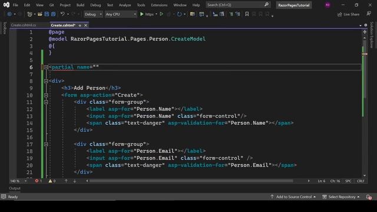Click the Live Share button

[348, 14]
